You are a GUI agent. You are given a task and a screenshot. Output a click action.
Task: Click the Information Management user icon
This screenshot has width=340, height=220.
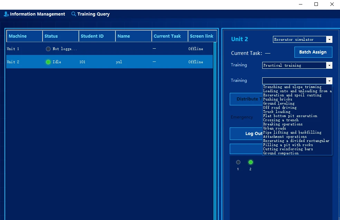coord(6,14)
